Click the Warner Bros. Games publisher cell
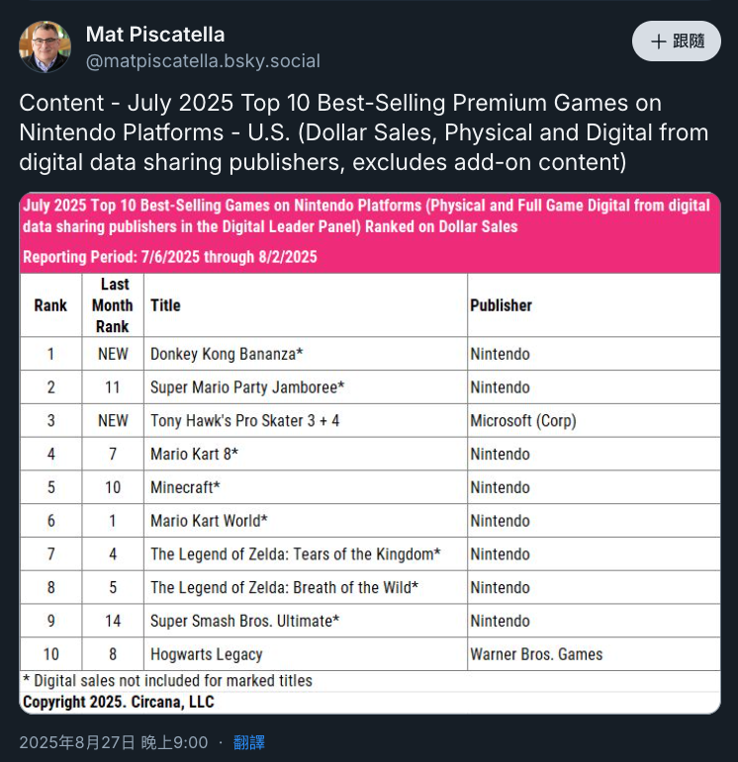738x762 pixels. (594, 654)
